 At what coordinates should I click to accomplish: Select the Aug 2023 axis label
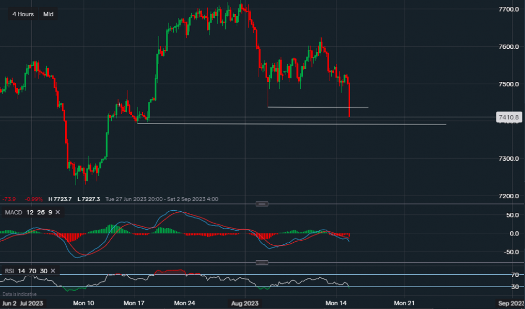tap(245, 303)
